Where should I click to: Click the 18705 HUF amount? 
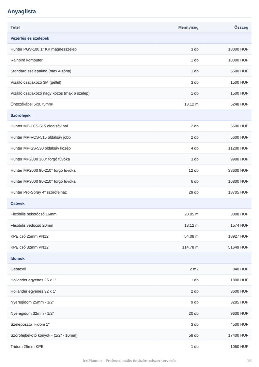tap(238, 192)
